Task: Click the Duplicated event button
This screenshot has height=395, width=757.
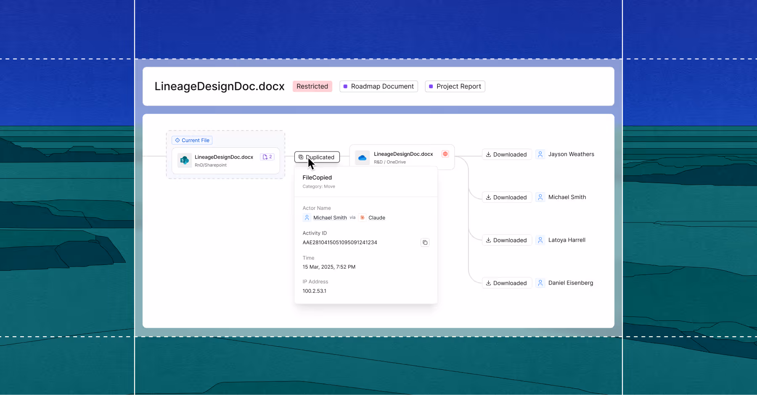Action: (x=317, y=157)
